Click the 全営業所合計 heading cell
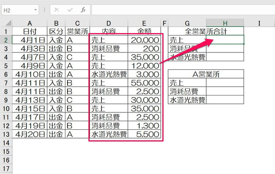 [206, 31]
